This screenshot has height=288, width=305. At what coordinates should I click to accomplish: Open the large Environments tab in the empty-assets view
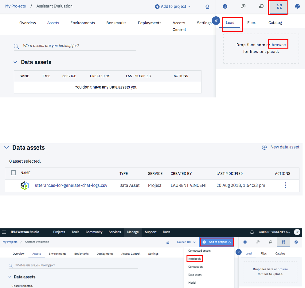pyautogui.click(x=83, y=23)
